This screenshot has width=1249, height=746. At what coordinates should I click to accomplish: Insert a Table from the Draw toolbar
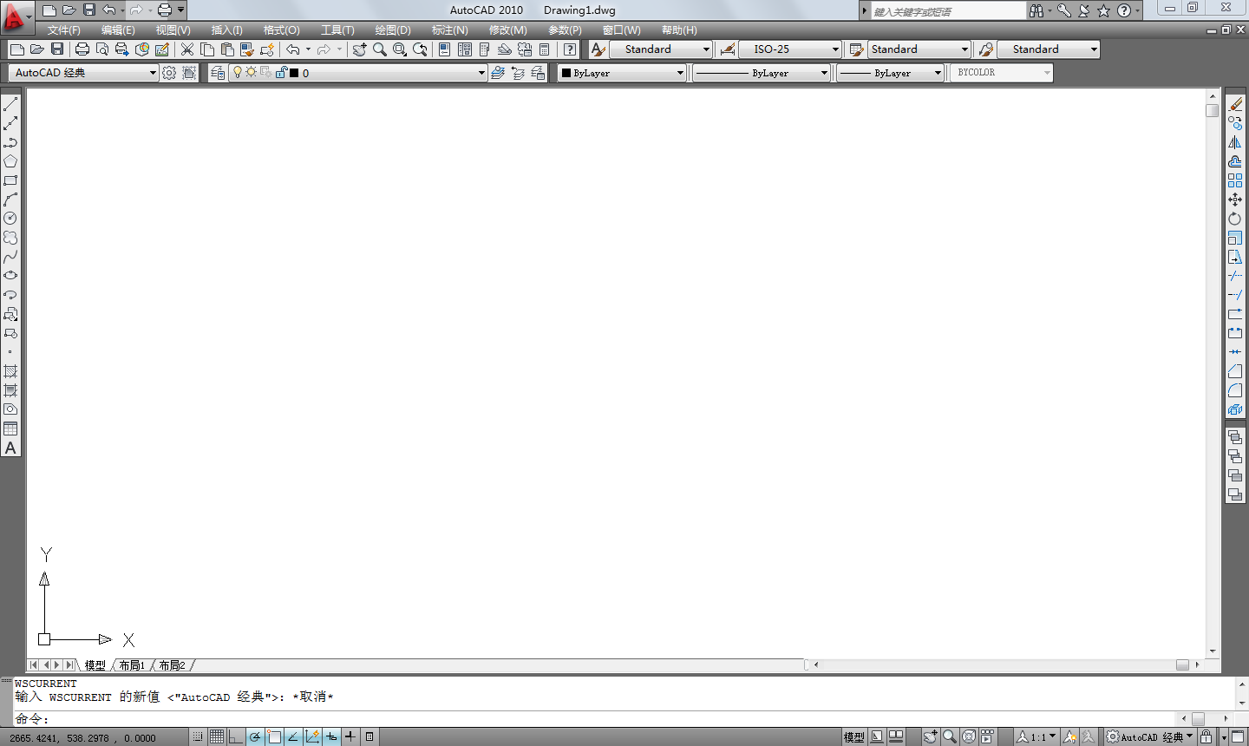[10, 429]
